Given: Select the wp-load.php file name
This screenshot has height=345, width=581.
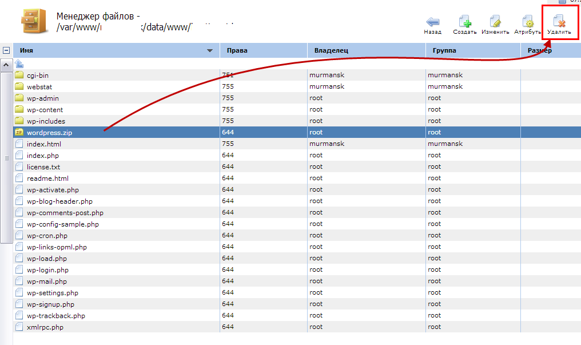Looking at the screenshot, I should [x=47, y=259].
